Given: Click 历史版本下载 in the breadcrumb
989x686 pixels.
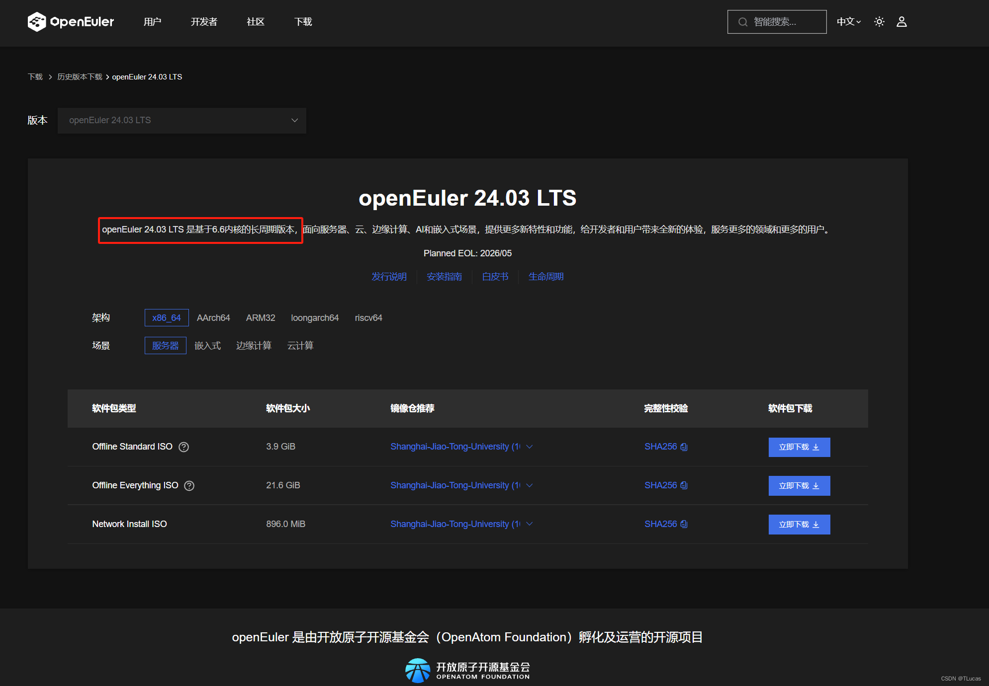Looking at the screenshot, I should click(x=80, y=77).
